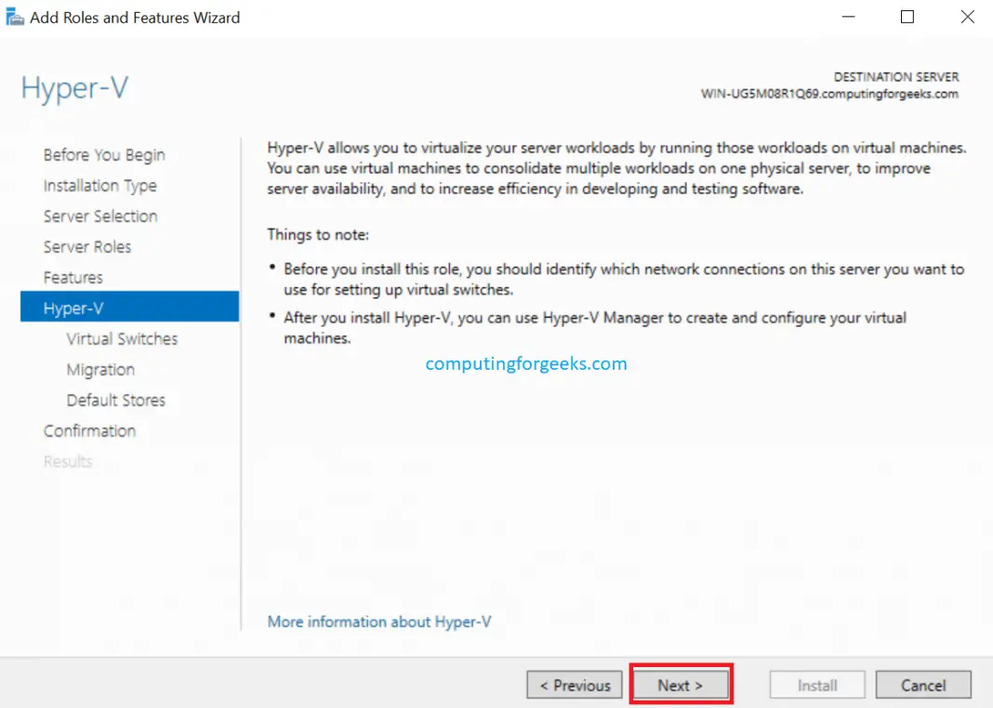
Task: Select the Server Roles step
Action: pyautogui.click(x=87, y=246)
